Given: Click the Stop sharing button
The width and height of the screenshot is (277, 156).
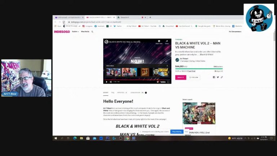Looking at the screenshot, I should click(x=176, y=131).
